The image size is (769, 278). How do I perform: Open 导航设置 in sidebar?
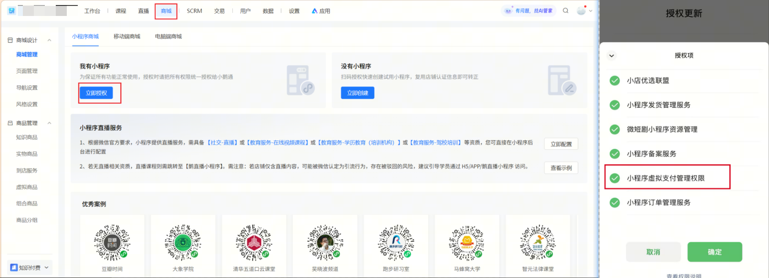pos(27,88)
